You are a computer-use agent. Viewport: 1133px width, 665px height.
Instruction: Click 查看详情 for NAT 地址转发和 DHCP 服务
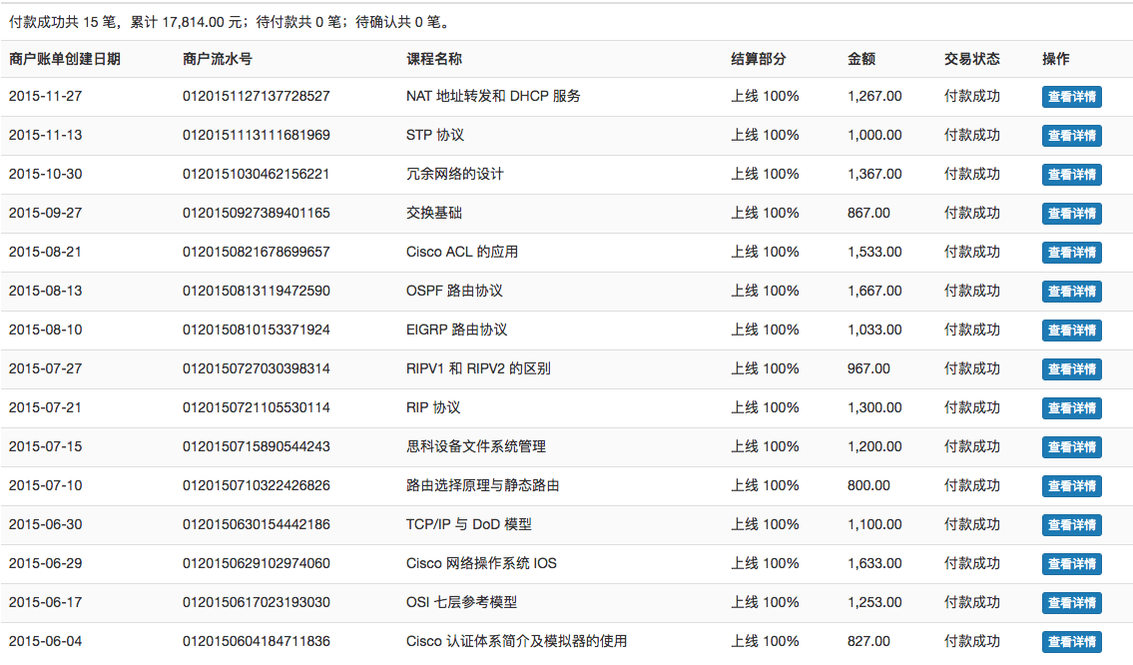pos(1071,97)
